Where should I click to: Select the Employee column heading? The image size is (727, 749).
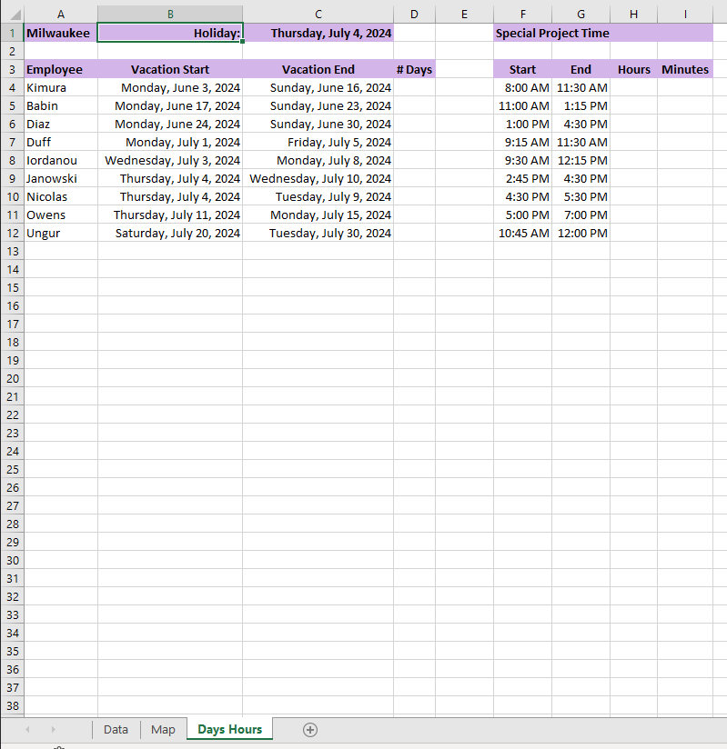tap(58, 69)
